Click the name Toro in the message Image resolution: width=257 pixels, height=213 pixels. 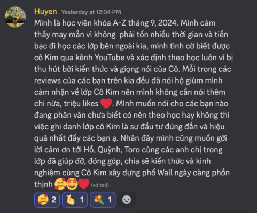pyautogui.click(x=132, y=150)
